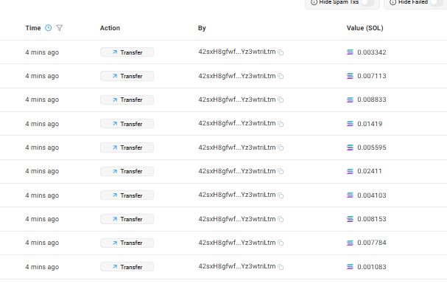
Task: Copy address in the 0.007113 row
Action: pyautogui.click(x=281, y=76)
